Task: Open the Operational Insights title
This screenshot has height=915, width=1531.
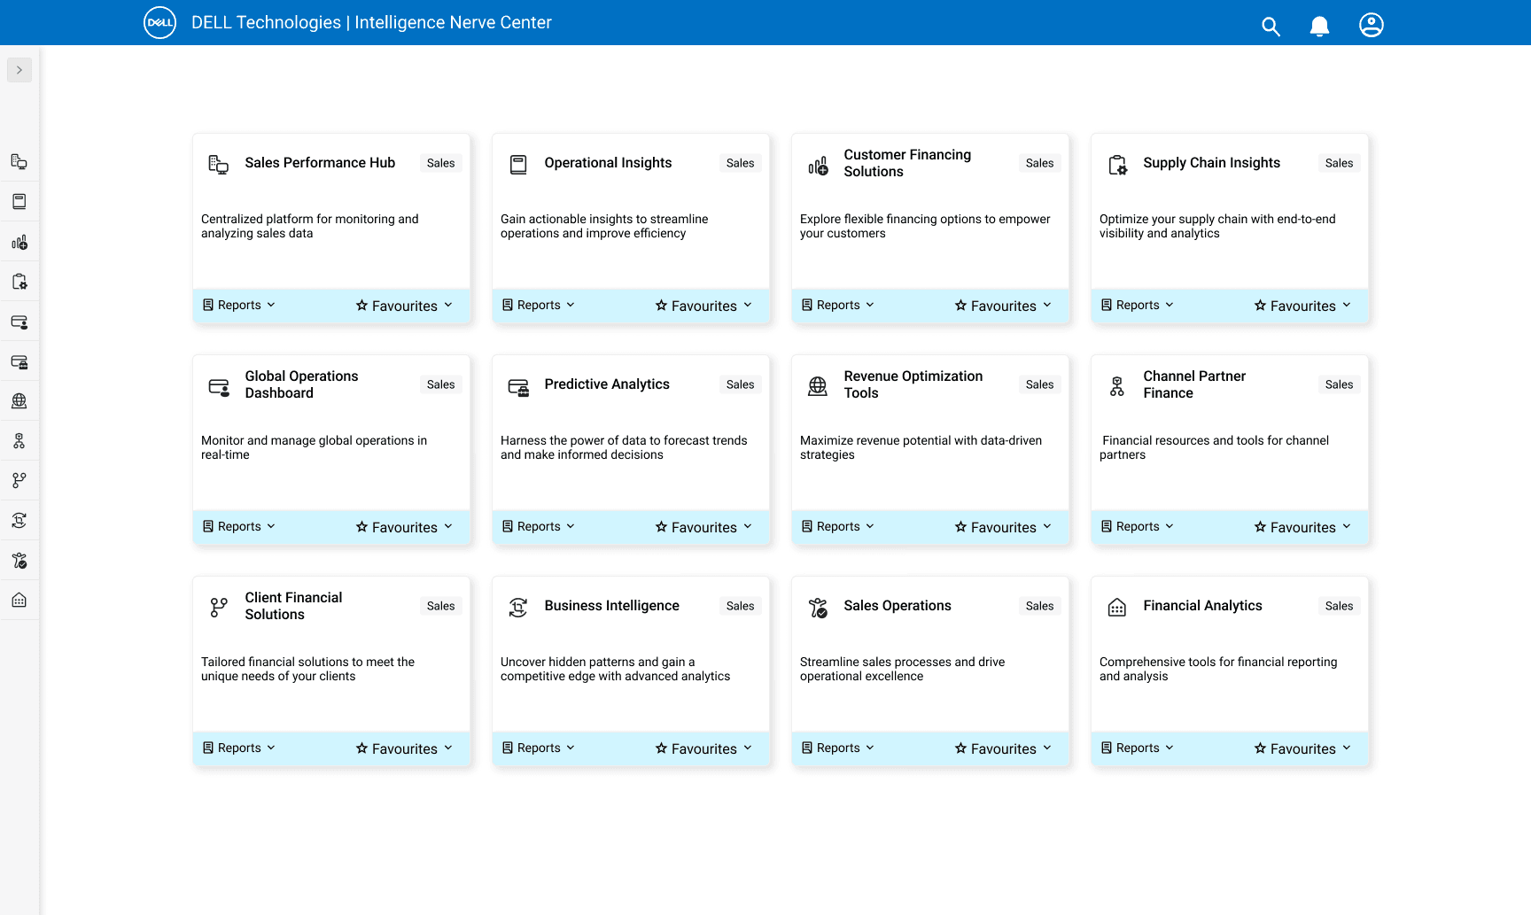Action: point(608,163)
